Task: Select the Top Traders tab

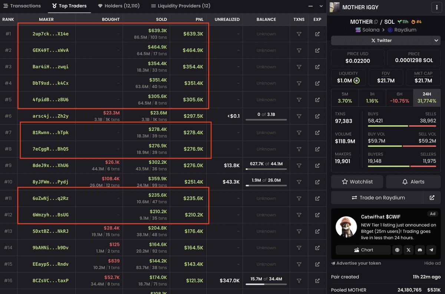Action: coord(69,6)
